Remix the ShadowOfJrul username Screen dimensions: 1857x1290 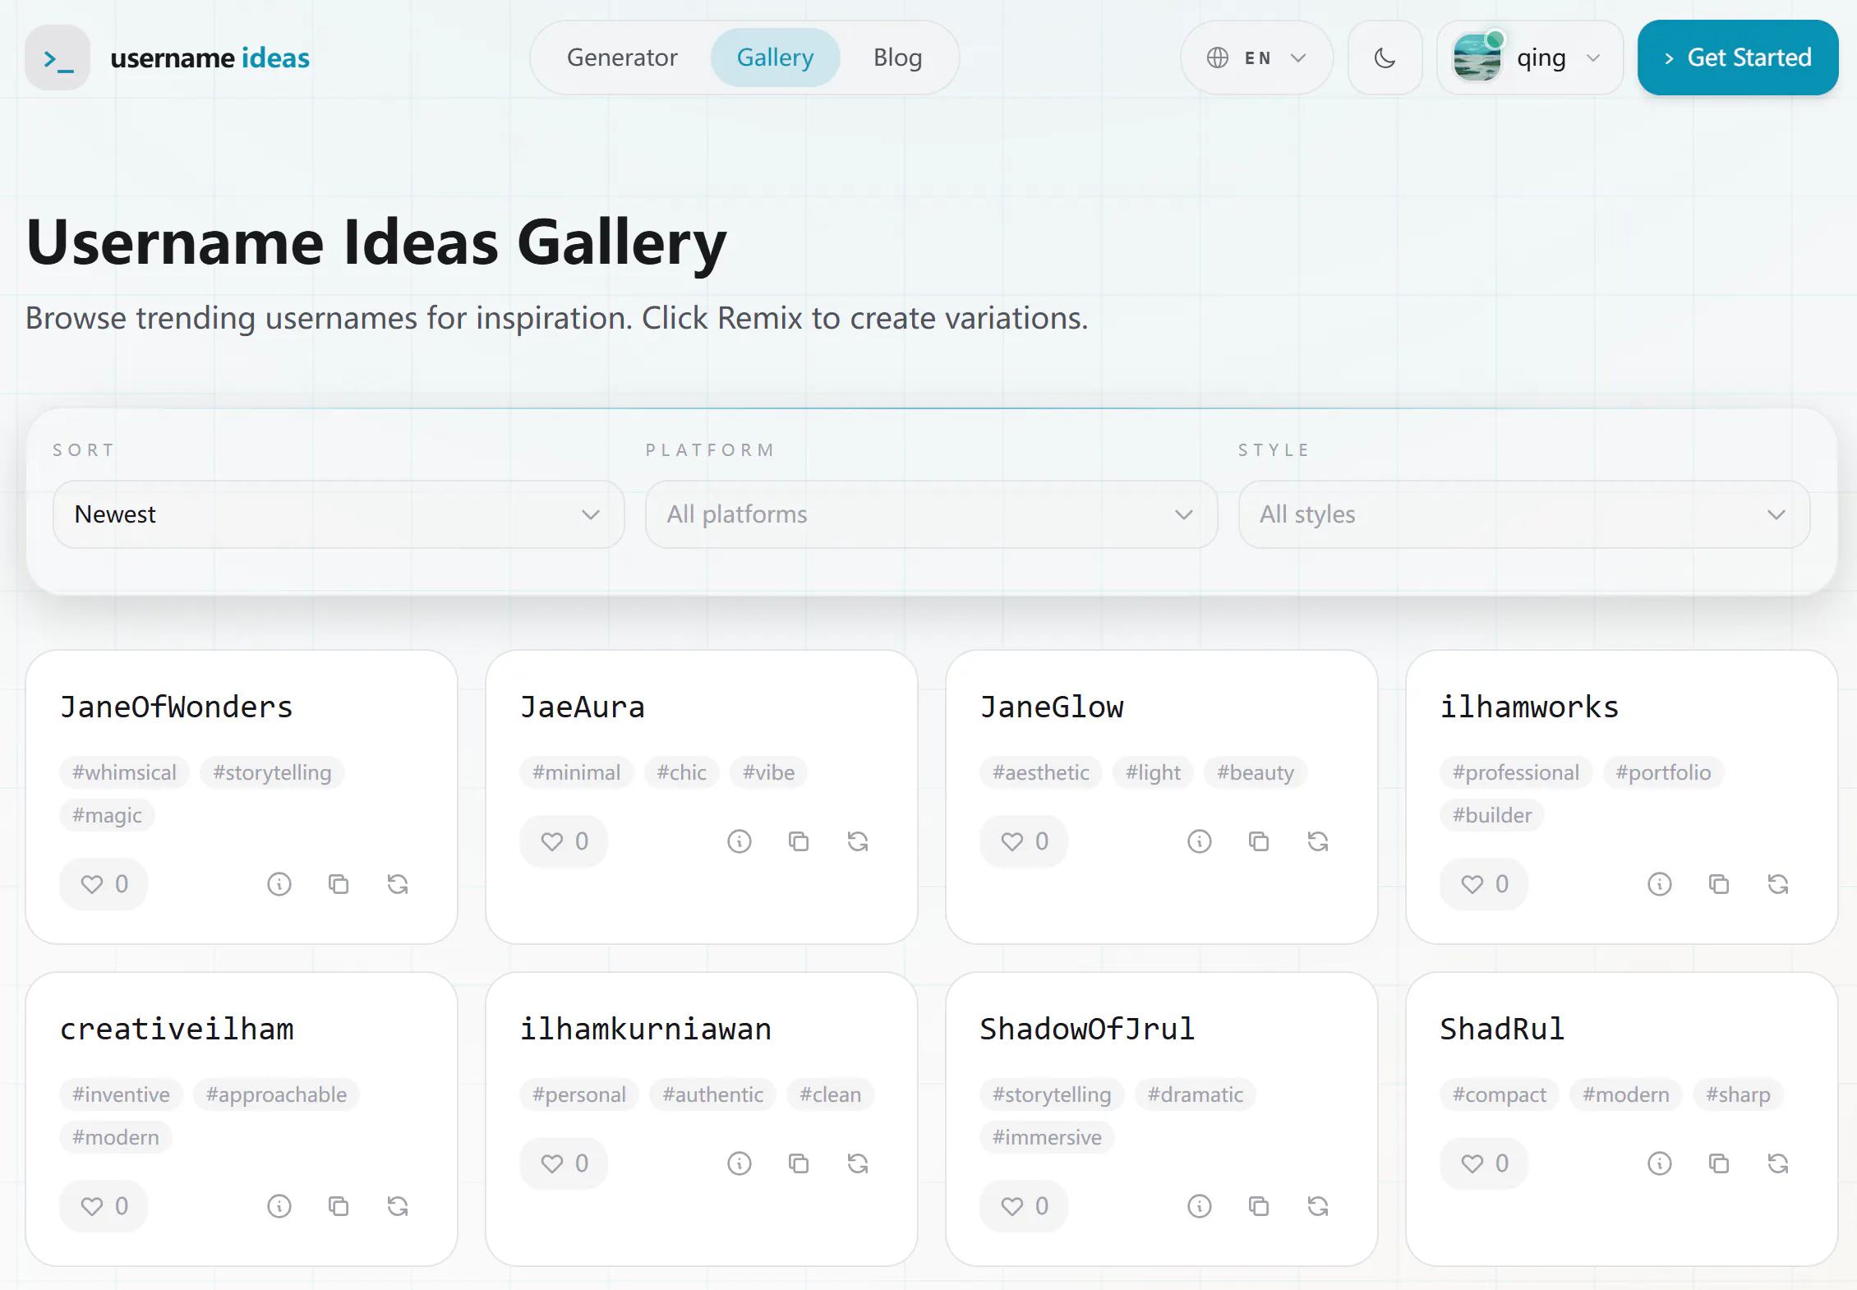[x=1318, y=1206]
